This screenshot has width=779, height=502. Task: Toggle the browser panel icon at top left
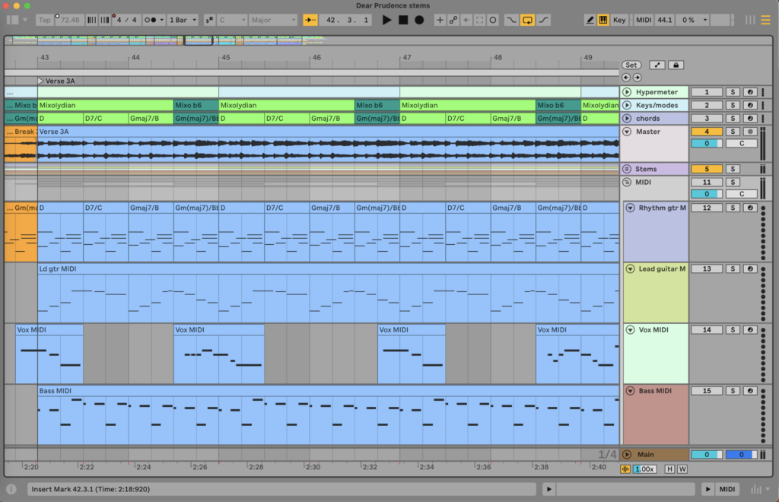pyautogui.click(x=12, y=20)
